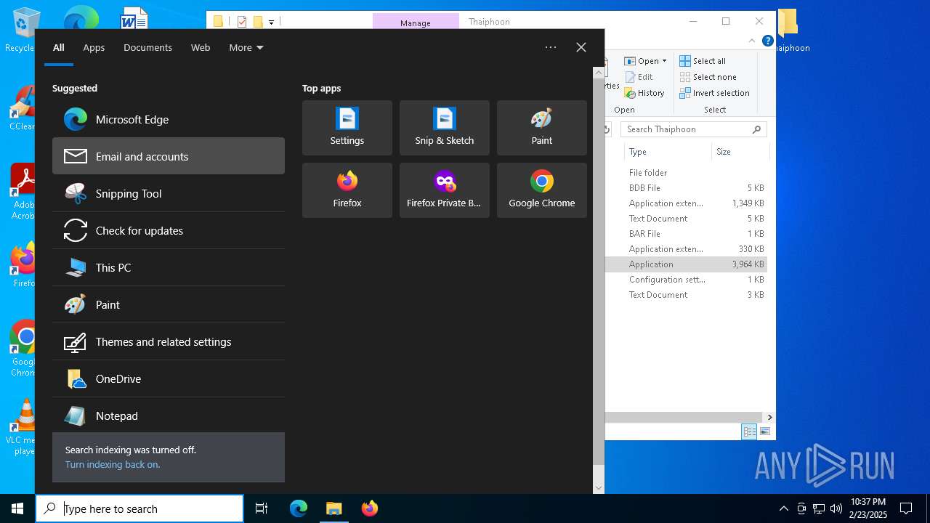Switch to the All search tab
This screenshot has width=930, height=523.
pos(59,47)
